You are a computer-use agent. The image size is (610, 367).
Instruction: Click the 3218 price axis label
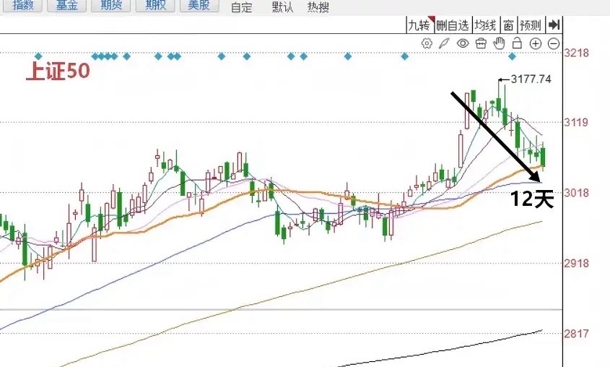577,53
